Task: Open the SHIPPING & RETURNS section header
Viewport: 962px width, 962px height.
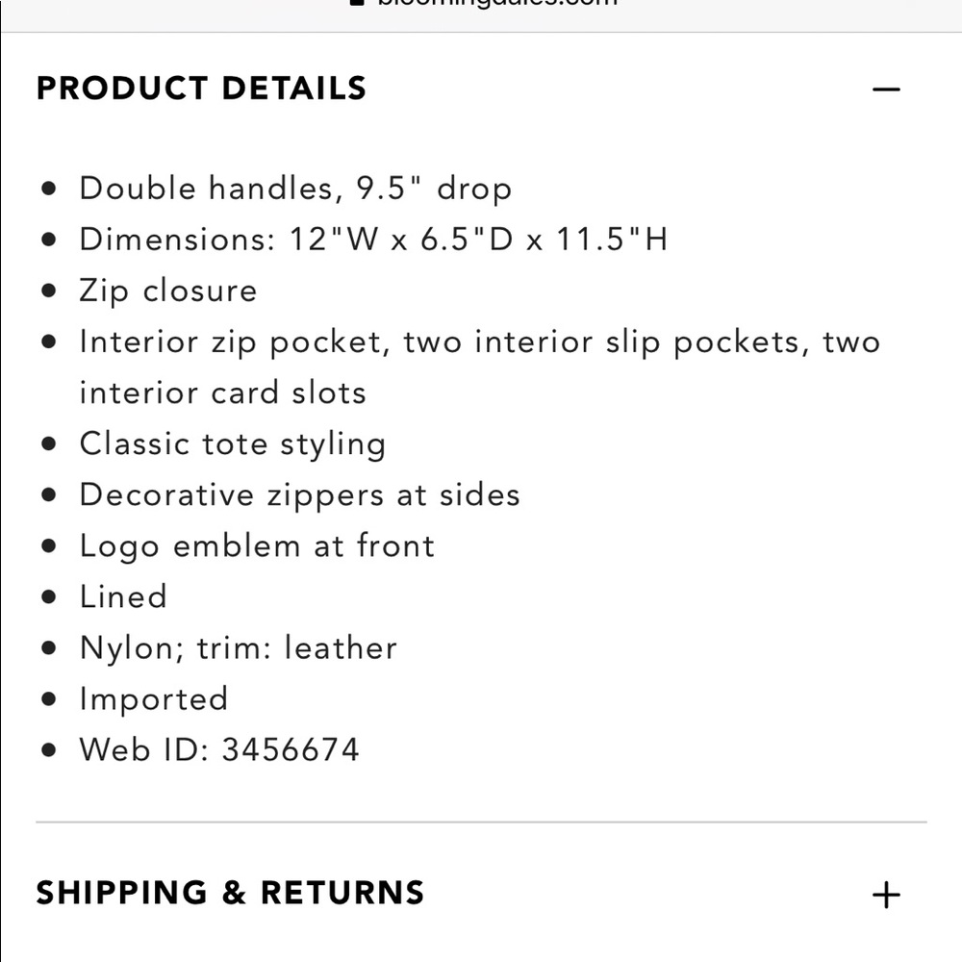Action: point(229,893)
